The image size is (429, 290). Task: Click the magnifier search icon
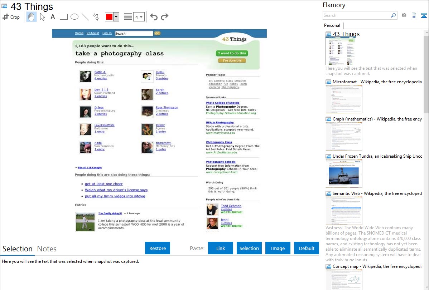pos(394,15)
